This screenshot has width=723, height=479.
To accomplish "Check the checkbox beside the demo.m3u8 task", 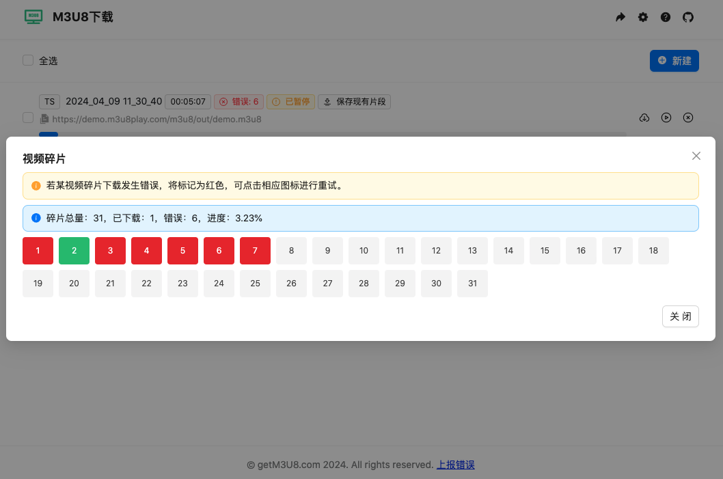I will coord(28,118).
